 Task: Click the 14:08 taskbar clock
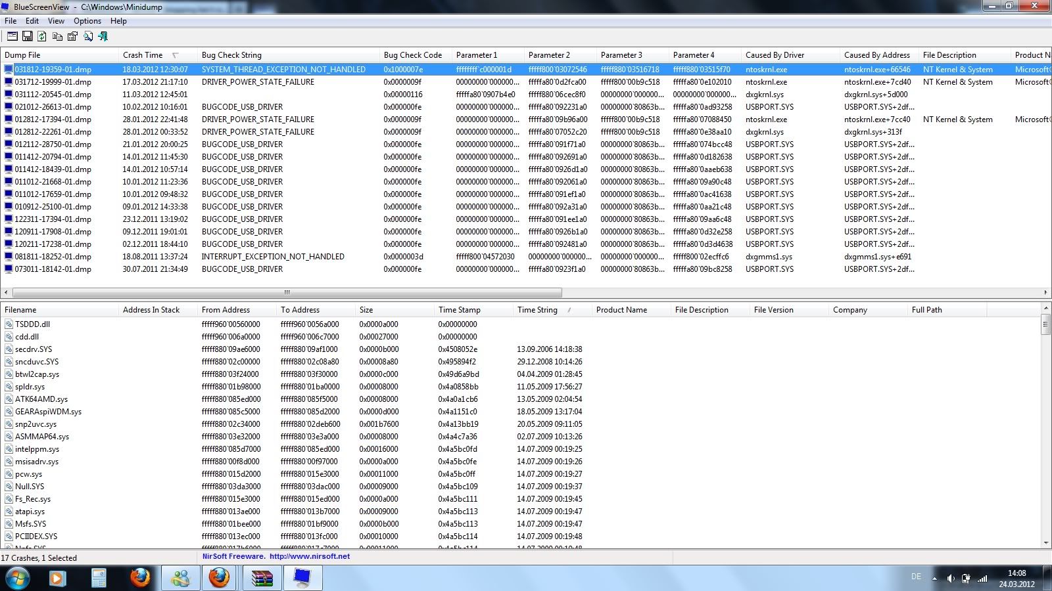[1016, 573]
